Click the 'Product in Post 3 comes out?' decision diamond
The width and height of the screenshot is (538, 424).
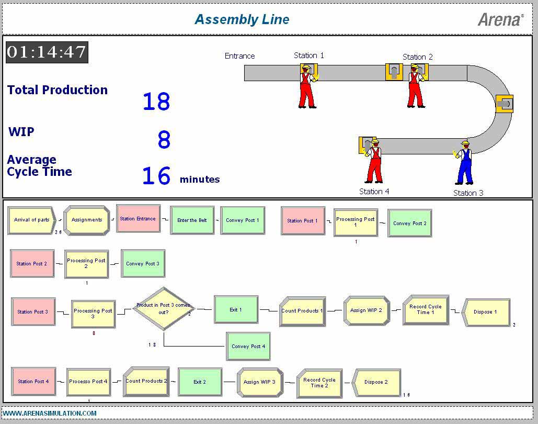(164, 308)
